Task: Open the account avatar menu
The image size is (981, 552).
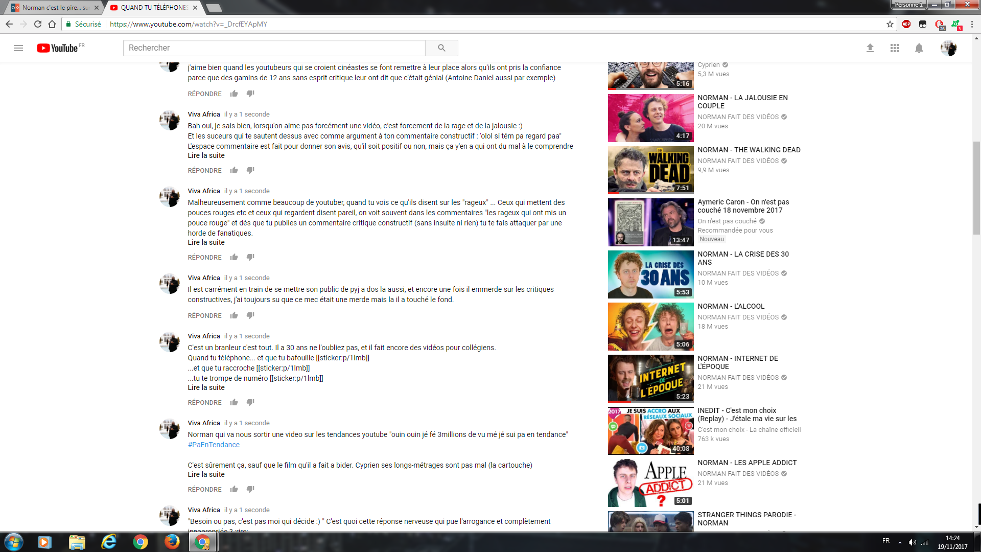Action: click(949, 48)
